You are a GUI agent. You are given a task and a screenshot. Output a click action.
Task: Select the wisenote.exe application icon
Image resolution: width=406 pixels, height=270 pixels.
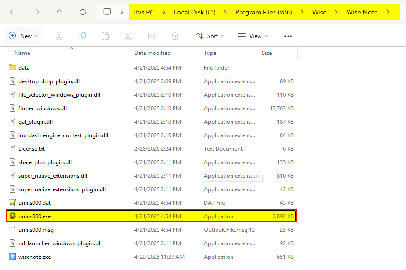(x=13, y=256)
